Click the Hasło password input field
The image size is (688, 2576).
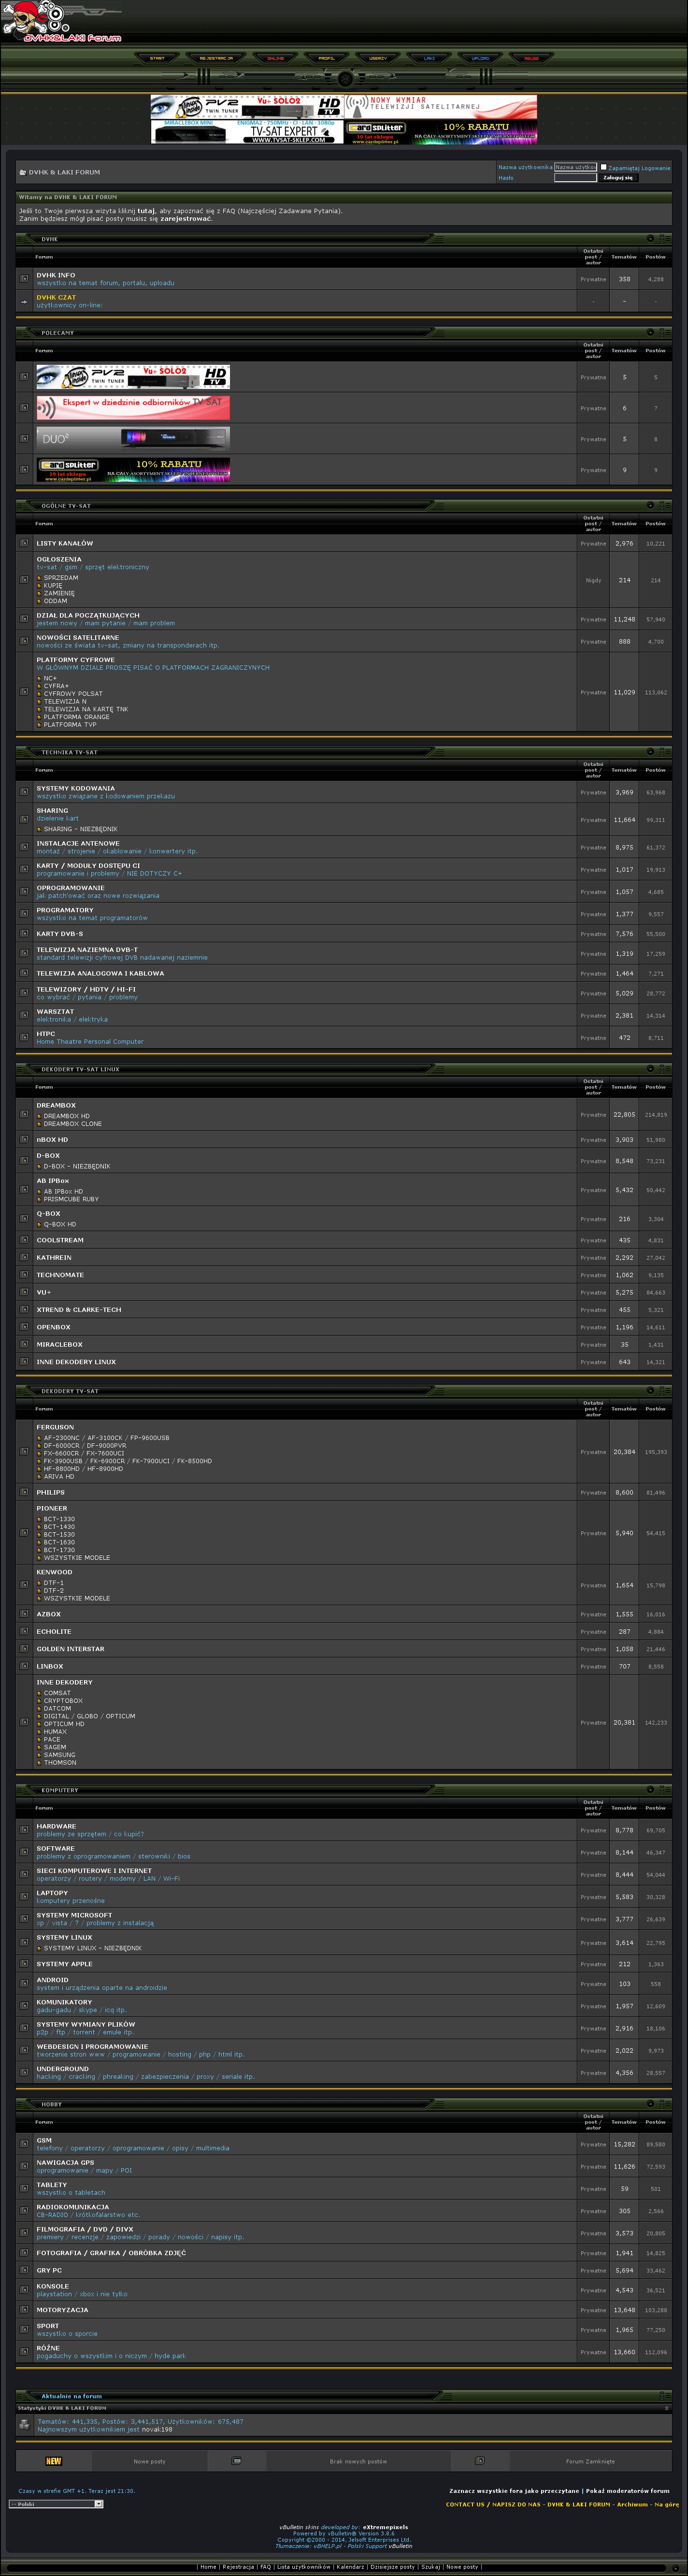(x=575, y=178)
